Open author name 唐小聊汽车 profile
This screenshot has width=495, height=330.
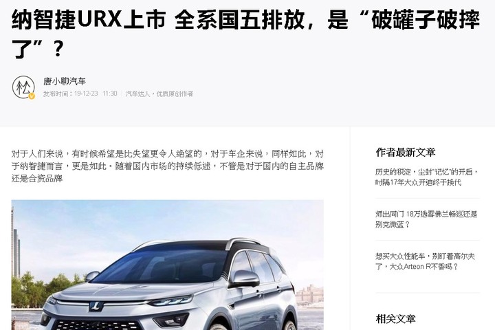(x=65, y=81)
